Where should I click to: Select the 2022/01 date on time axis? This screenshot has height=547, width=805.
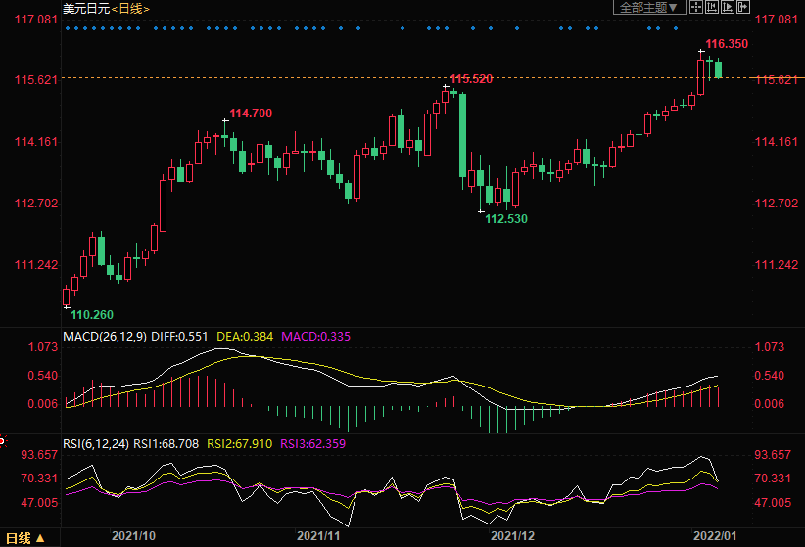tap(714, 536)
